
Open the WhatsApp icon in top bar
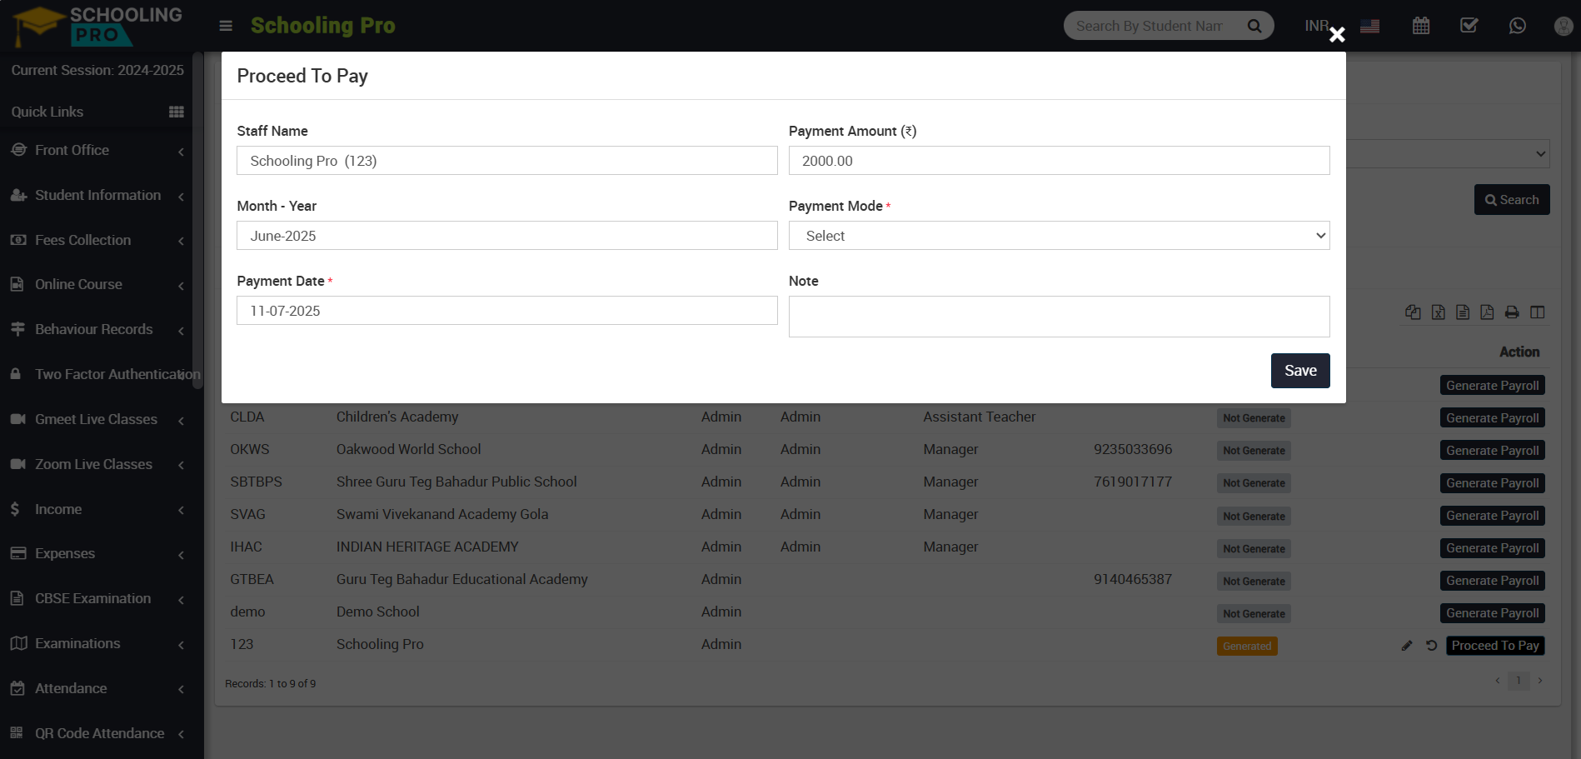1518,26
